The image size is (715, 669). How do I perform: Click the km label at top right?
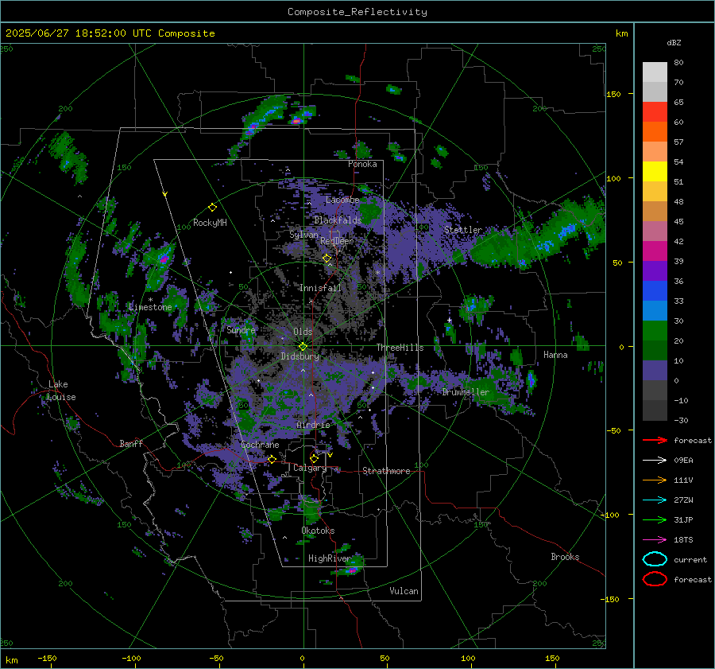coord(621,33)
